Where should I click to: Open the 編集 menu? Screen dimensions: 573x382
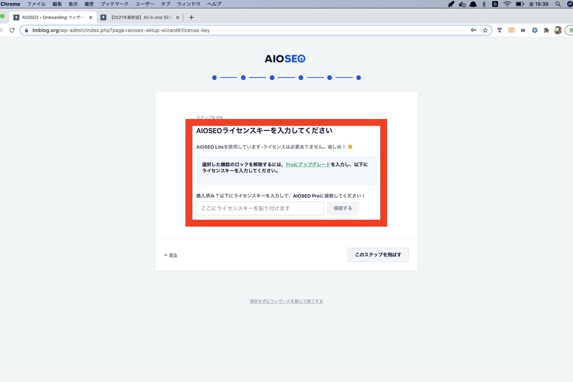57,4
